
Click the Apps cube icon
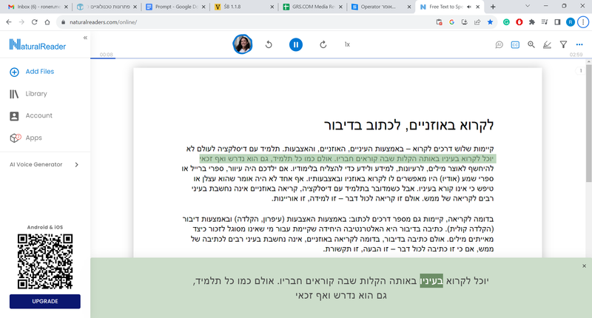(x=15, y=138)
